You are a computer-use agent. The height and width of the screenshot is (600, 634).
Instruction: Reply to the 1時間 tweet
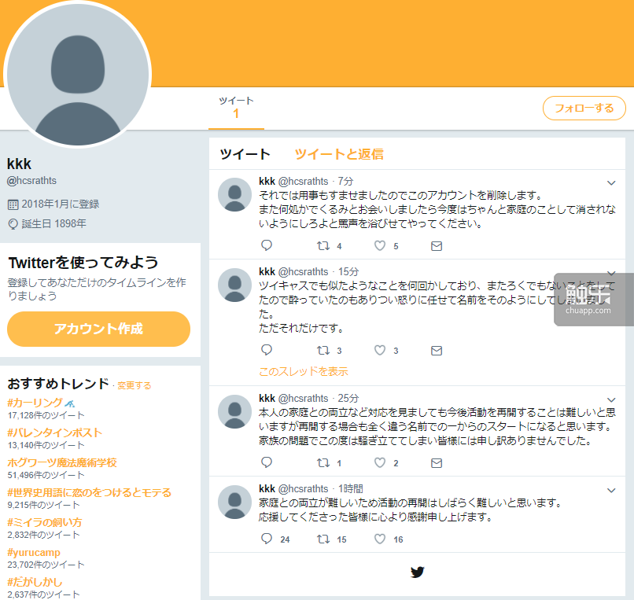tap(267, 539)
